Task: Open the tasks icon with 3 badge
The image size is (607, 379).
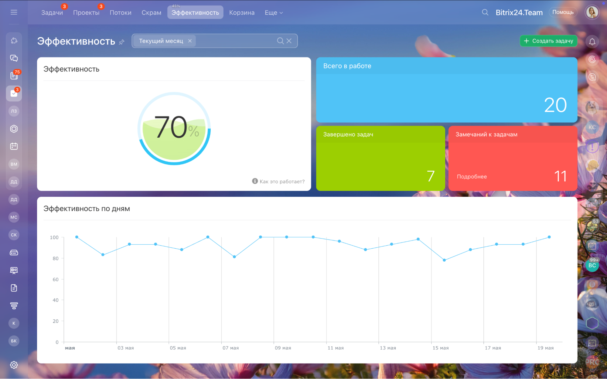Action: 14,93
